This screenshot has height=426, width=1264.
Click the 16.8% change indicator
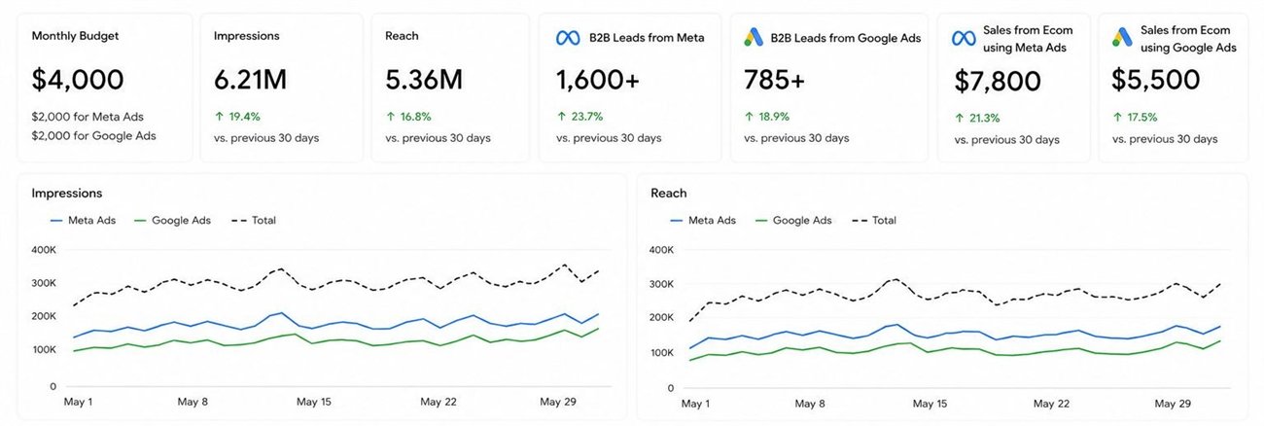pyautogui.click(x=409, y=116)
